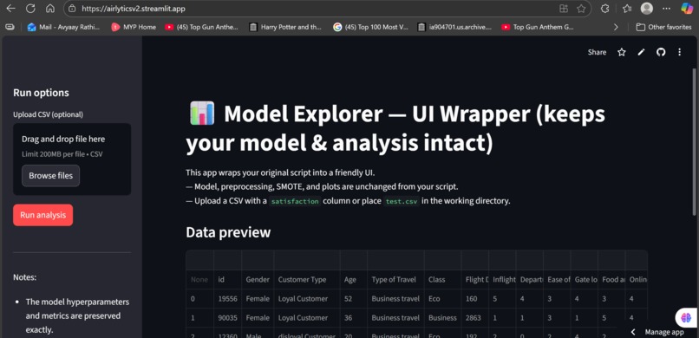Open the ia904701.us.archive bookmark
699x338 pixels.
454,27
